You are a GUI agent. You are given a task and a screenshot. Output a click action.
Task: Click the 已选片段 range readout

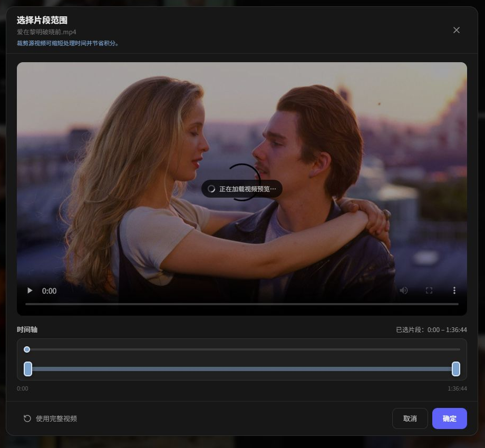tap(431, 329)
